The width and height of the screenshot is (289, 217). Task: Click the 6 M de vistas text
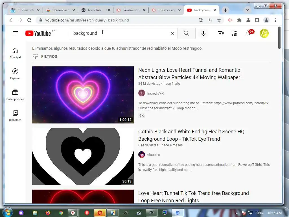click(148, 145)
